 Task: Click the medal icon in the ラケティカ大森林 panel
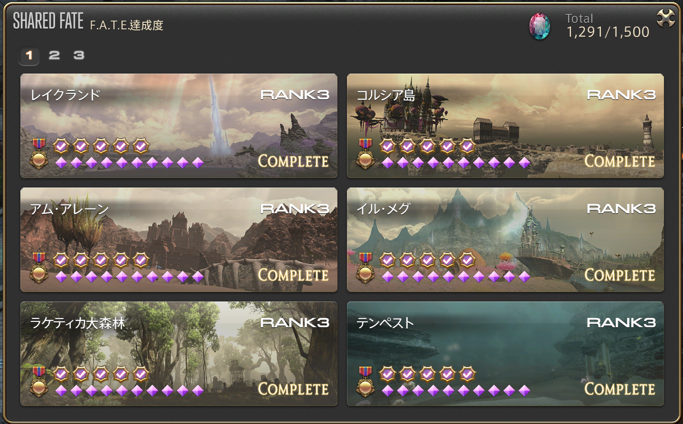(x=39, y=381)
